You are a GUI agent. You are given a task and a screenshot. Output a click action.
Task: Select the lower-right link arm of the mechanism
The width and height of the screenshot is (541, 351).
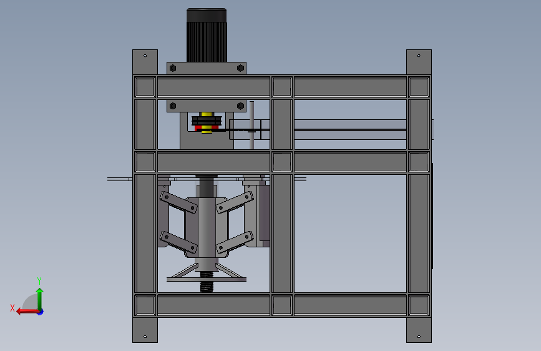pos(235,242)
